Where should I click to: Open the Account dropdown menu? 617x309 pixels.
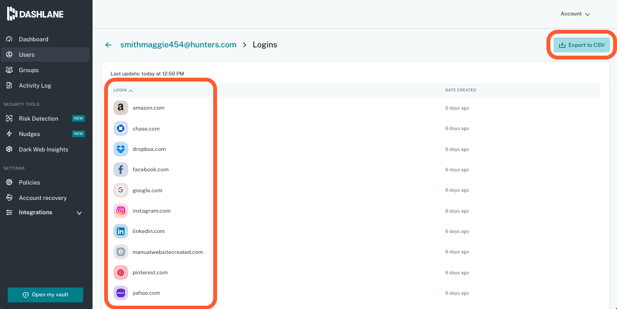coord(575,14)
